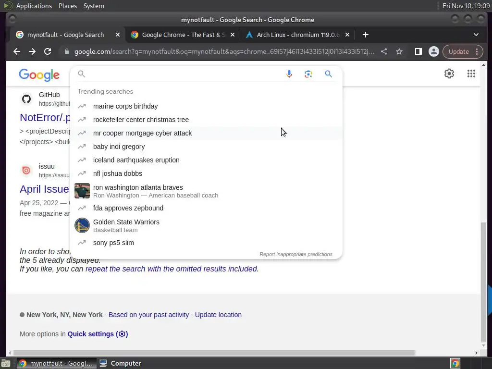Click the horizontal page scrollbar

(214, 353)
